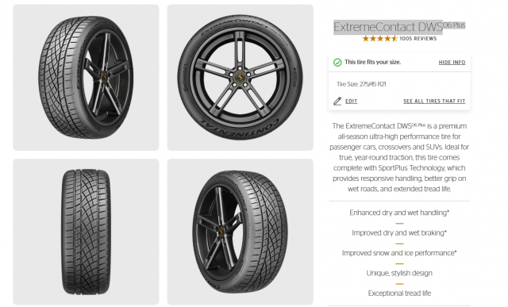
Task: Click the ExtremeContact DWS06 Plus title
Action: coord(399,26)
